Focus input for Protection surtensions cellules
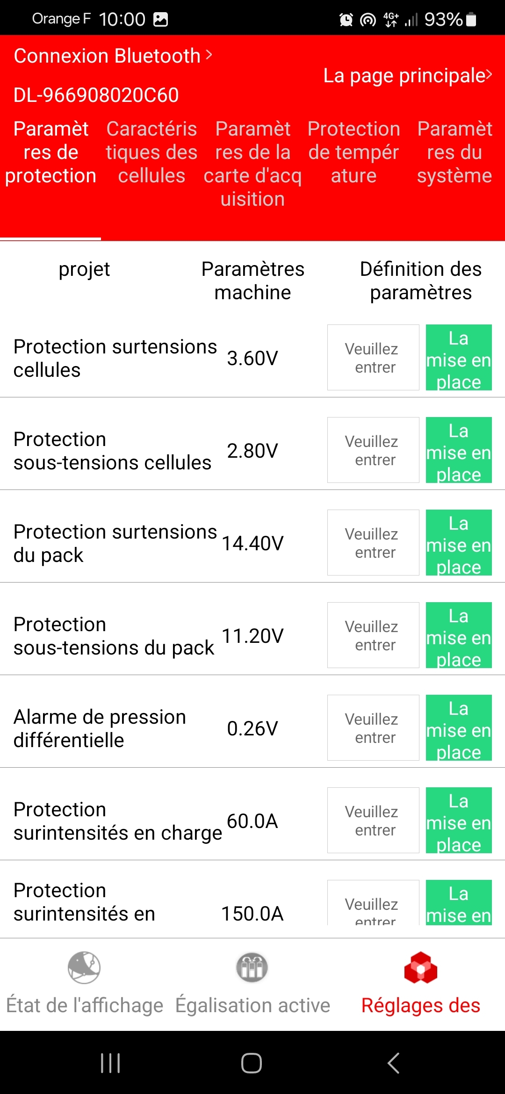Screen dimensions: 505x1094 (x=373, y=358)
